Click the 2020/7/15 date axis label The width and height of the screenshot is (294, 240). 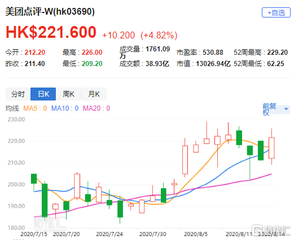[34, 234]
